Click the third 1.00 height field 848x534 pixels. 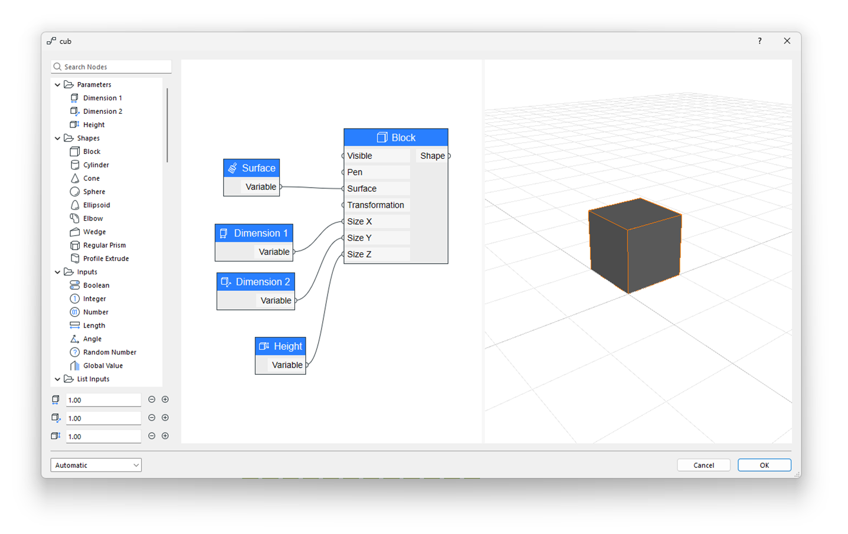[103, 437]
